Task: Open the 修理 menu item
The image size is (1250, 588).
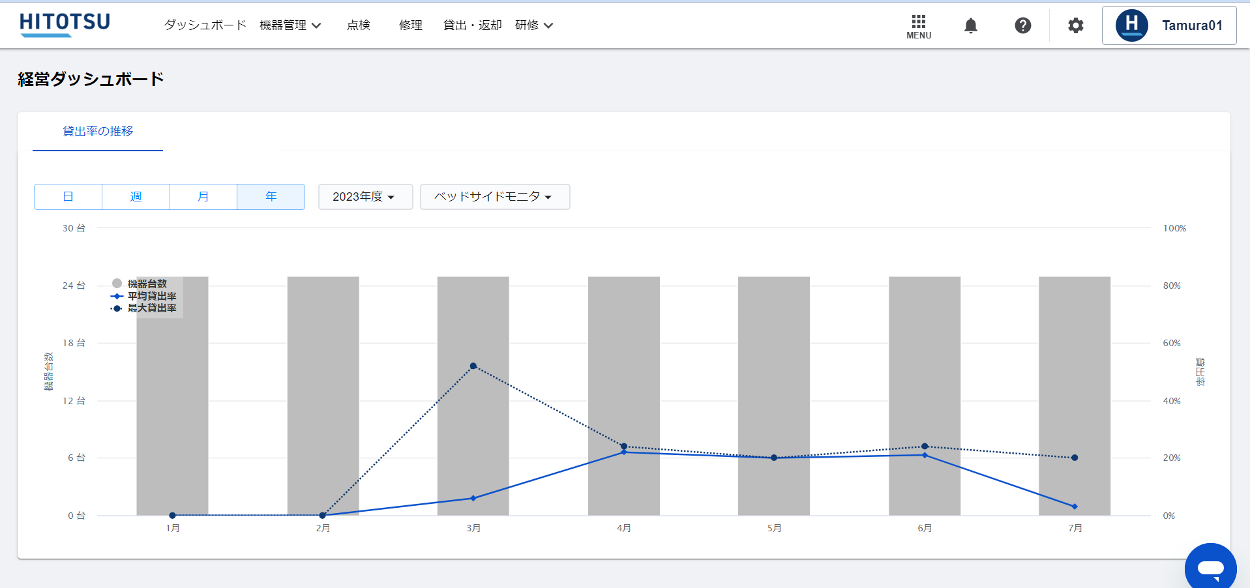Action: tap(411, 25)
